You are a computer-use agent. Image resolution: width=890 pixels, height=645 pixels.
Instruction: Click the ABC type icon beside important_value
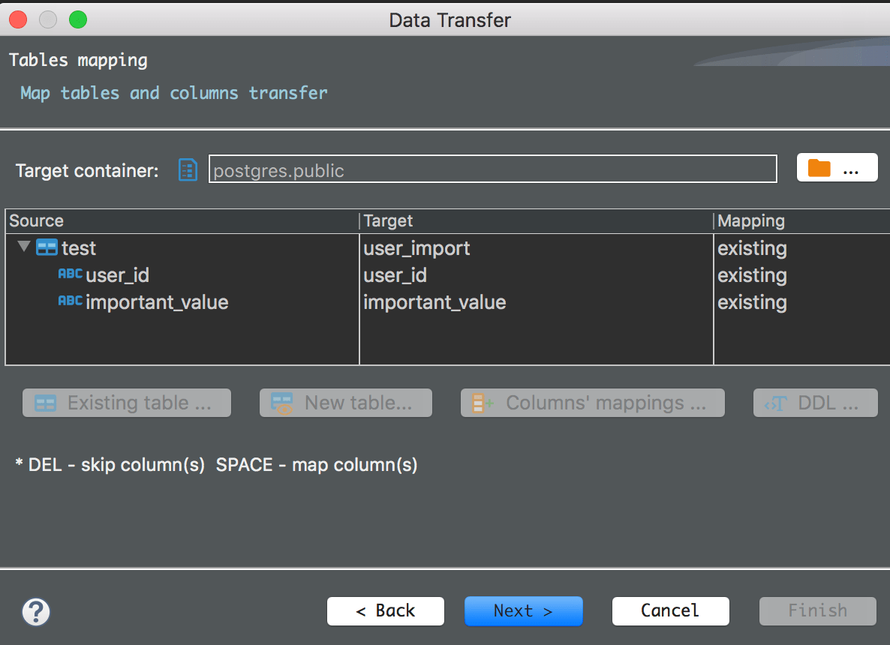[x=71, y=301]
